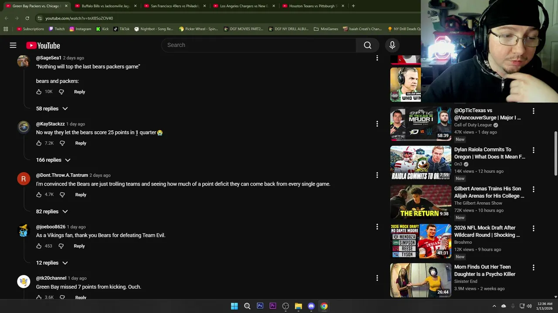Open options menu for the @joeboo8626 comment

pyautogui.click(x=377, y=227)
